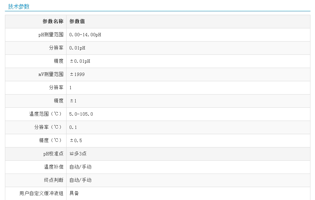Select the 温度范围（℃） label
315x200 pixels.
[46, 114]
